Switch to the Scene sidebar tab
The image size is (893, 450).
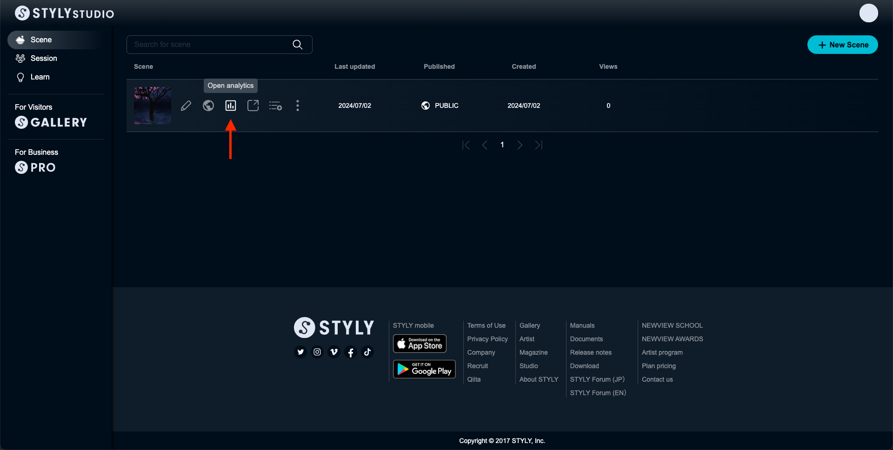coord(41,40)
